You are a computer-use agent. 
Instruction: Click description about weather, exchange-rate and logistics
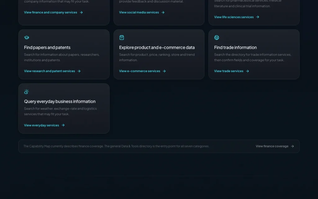pos(61,111)
